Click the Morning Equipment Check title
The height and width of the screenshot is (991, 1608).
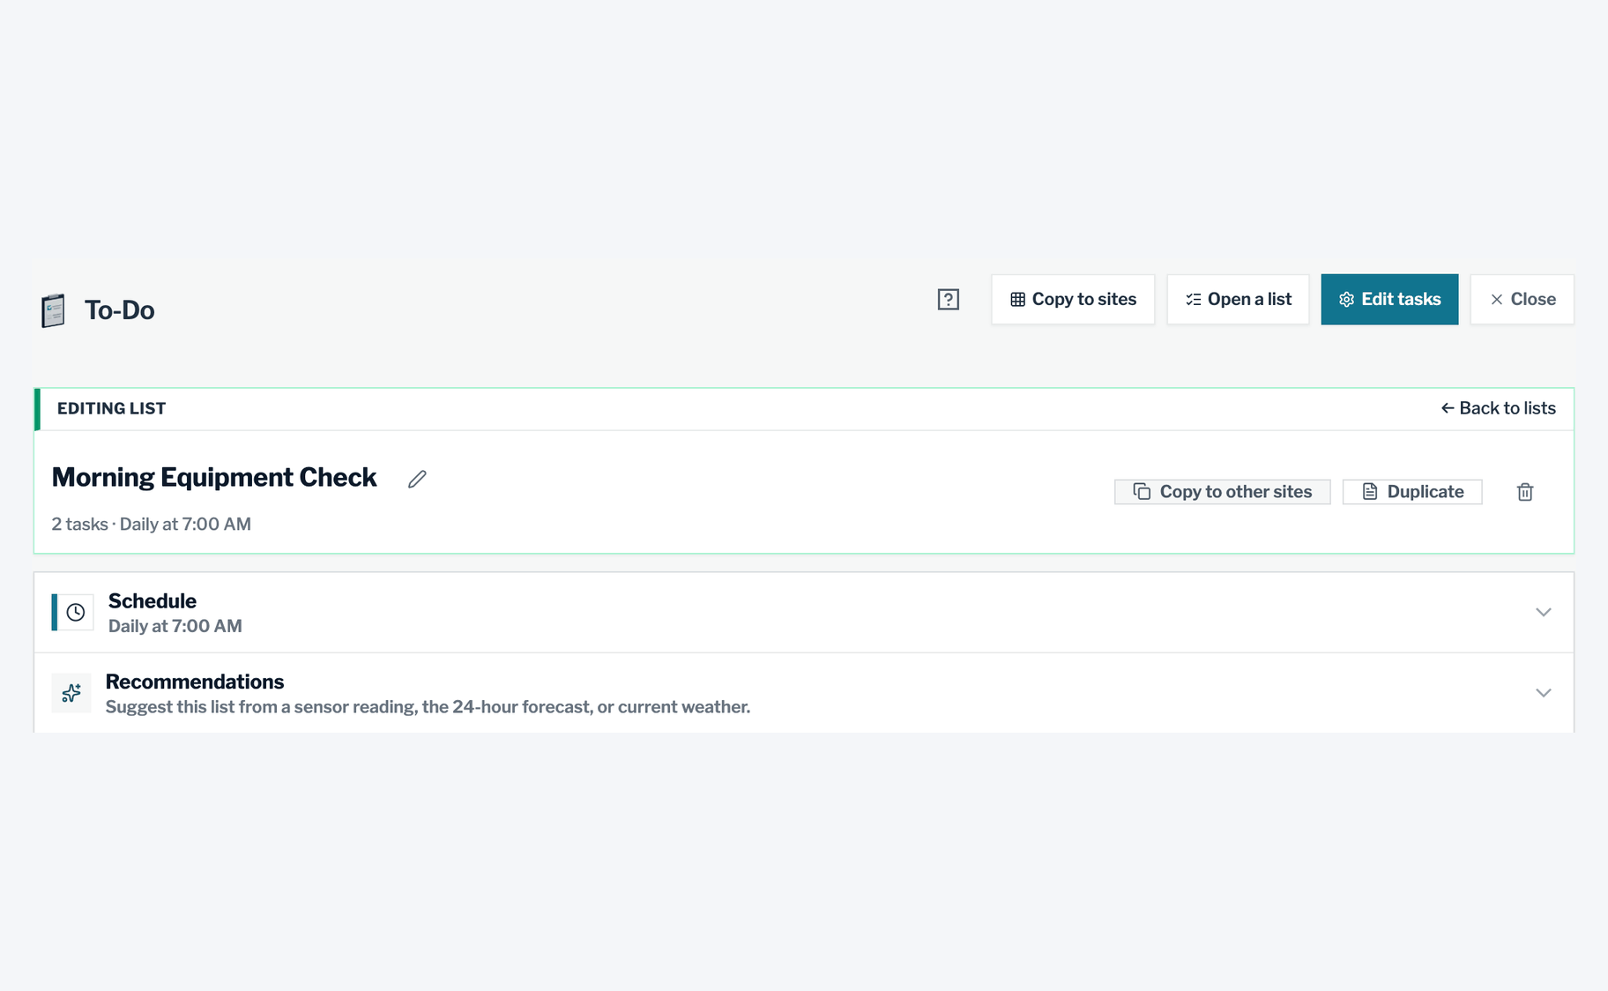214,477
